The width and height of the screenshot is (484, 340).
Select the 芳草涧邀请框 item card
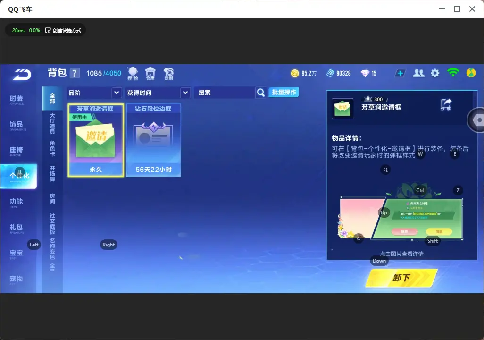point(96,140)
